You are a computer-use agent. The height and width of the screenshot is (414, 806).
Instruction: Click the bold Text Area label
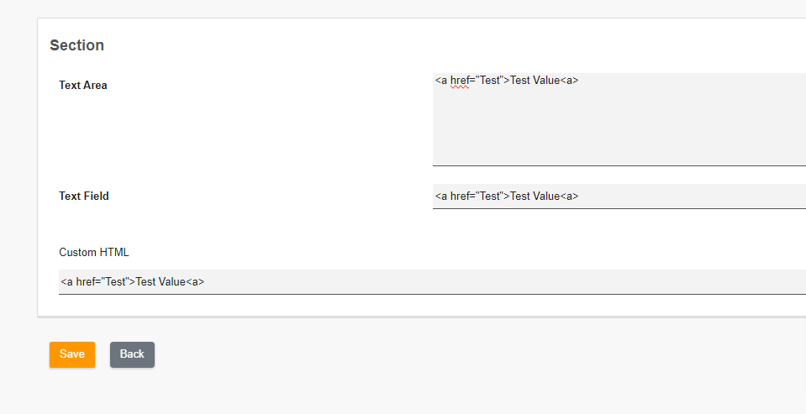point(83,85)
